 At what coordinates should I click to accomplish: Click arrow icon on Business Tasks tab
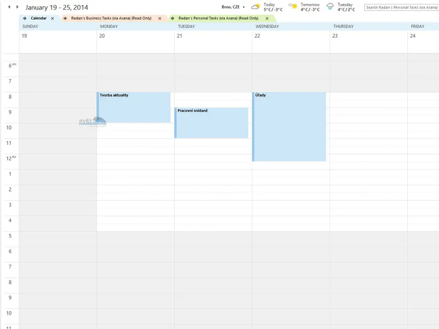tap(65, 18)
